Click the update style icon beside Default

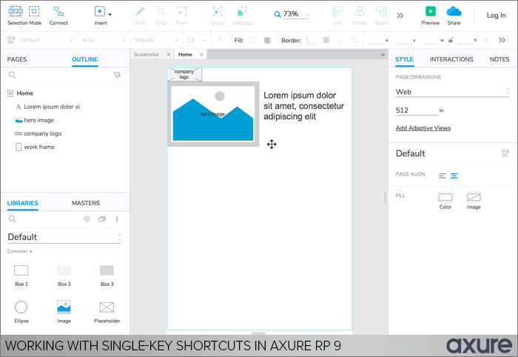tap(11, 40)
